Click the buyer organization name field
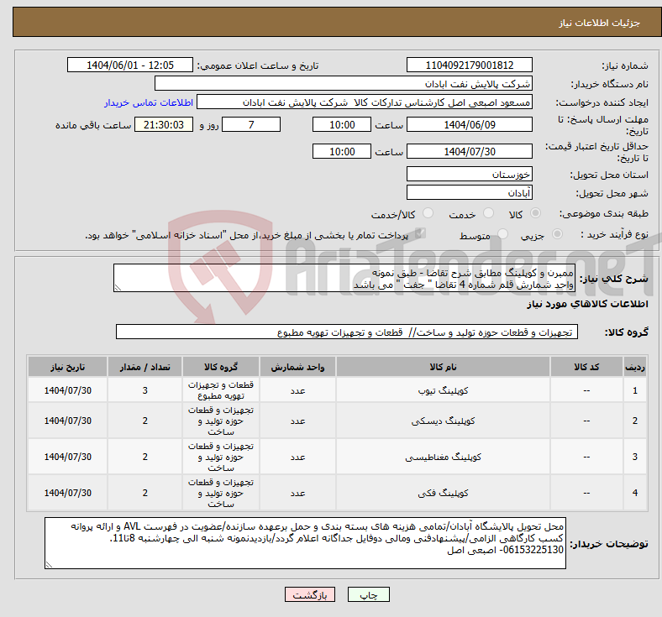Image resolution: width=662 pixels, height=617 pixels. pos(344,83)
